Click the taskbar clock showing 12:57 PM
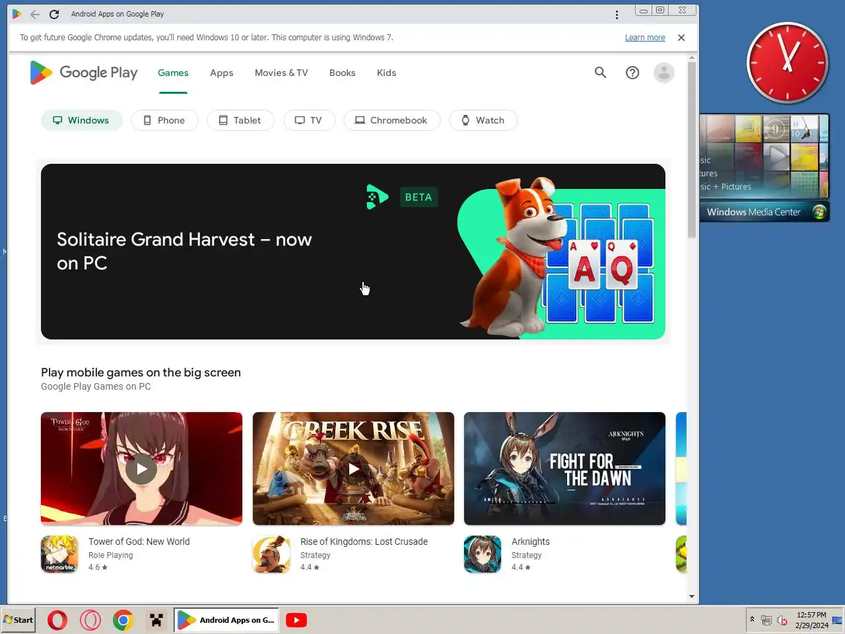Viewport: 845px width, 634px height. click(x=811, y=619)
